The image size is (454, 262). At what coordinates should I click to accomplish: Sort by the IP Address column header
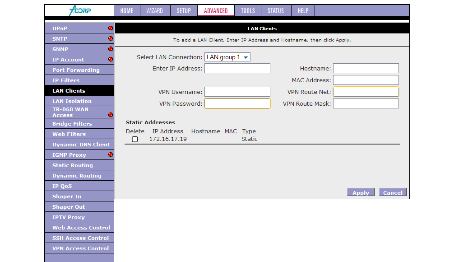168,131
